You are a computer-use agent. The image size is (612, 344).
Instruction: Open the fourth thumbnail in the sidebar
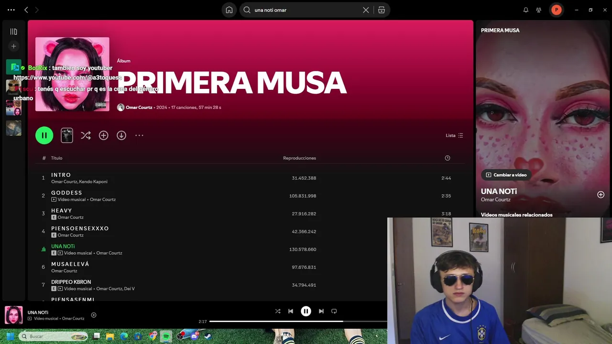pos(13,128)
